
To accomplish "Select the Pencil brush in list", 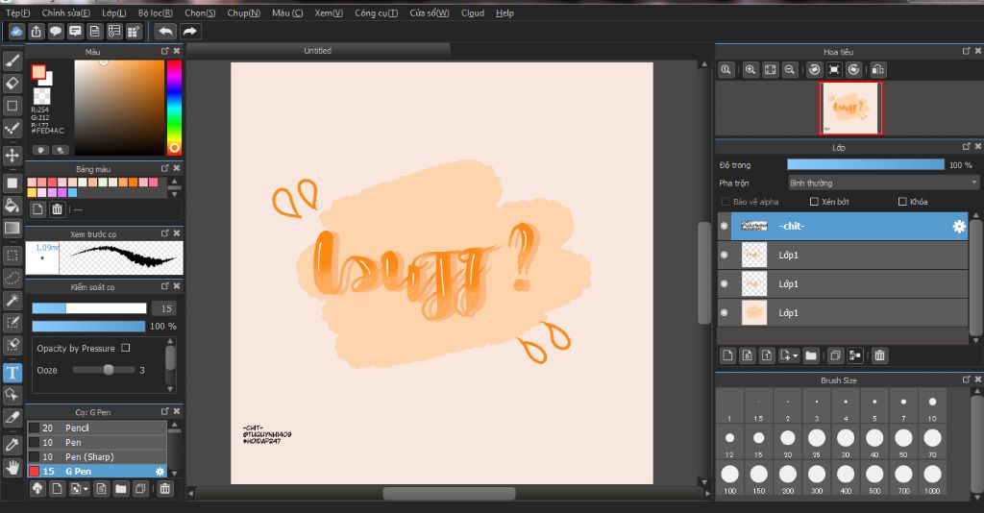I will (97, 427).
